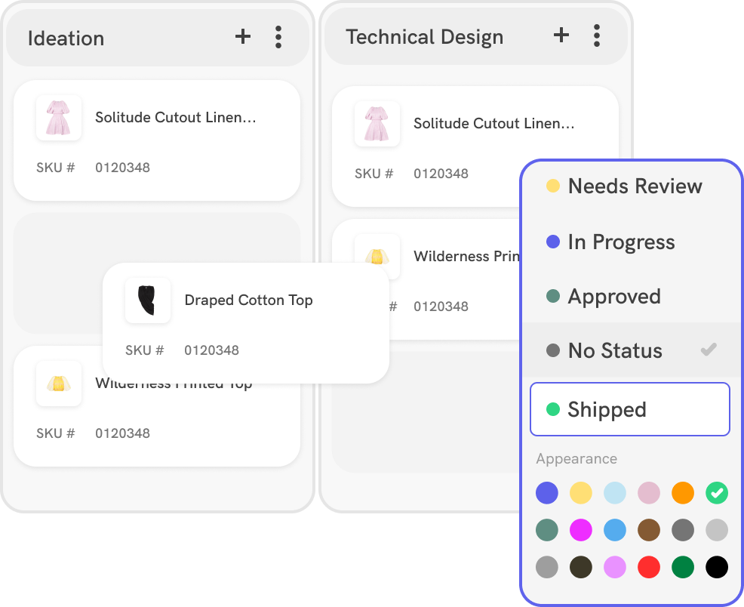This screenshot has width=744, height=607.
Task: Pick the indigo blue color swatch
Action: click(546, 493)
